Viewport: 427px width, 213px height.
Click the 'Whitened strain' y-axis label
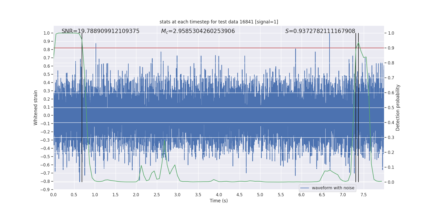[35, 108]
